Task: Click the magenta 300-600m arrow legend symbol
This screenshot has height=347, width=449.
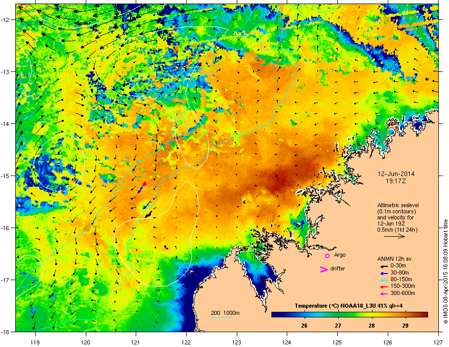Action: pyautogui.click(x=384, y=294)
